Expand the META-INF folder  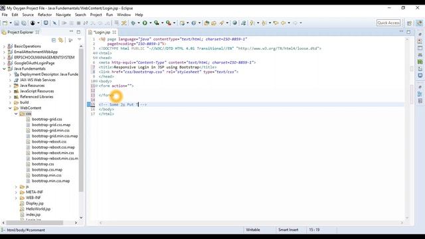click(x=16, y=192)
